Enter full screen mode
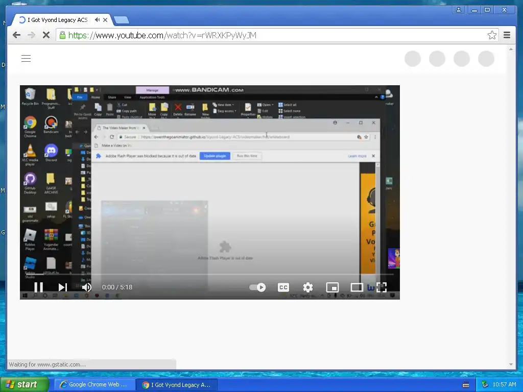The height and width of the screenshot is (392, 523). click(x=382, y=287)
